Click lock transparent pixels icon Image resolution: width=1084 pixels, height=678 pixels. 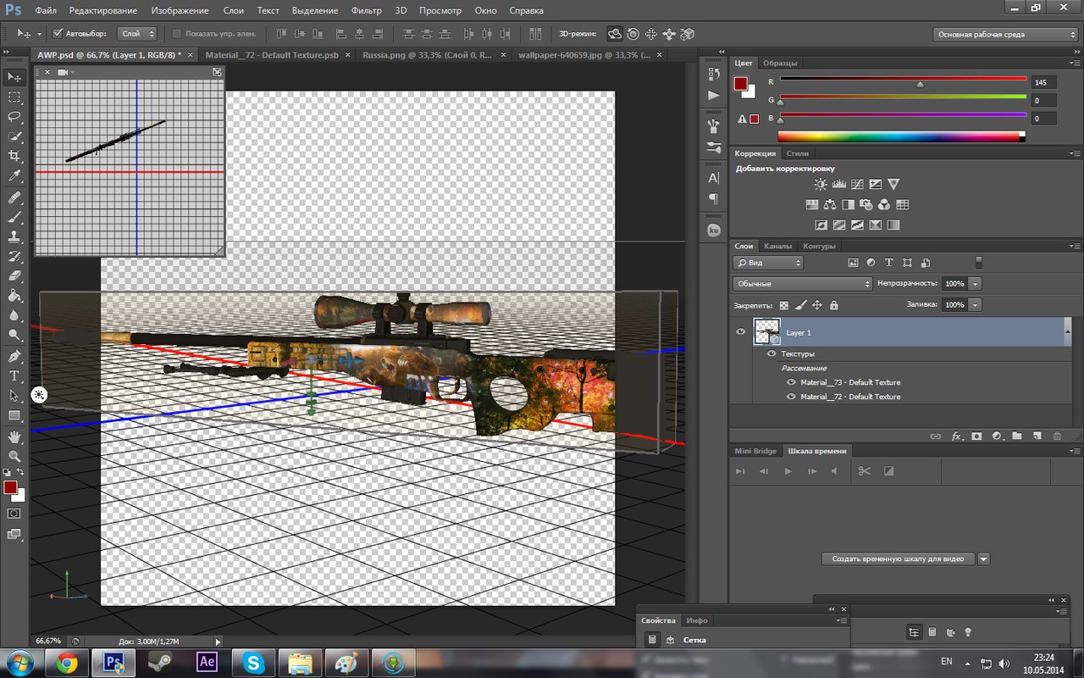click(783, 304)
